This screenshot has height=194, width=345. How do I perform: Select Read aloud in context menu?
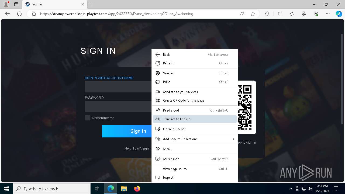click(195, 110)
